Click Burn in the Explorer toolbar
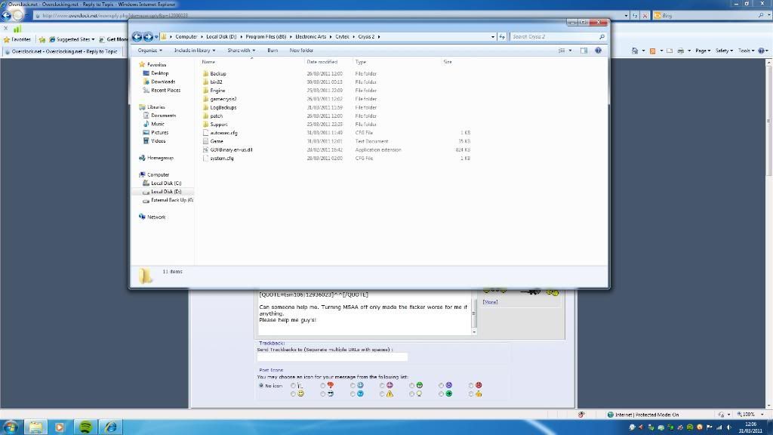Viewport: 773px width, 435px height. 273,51
